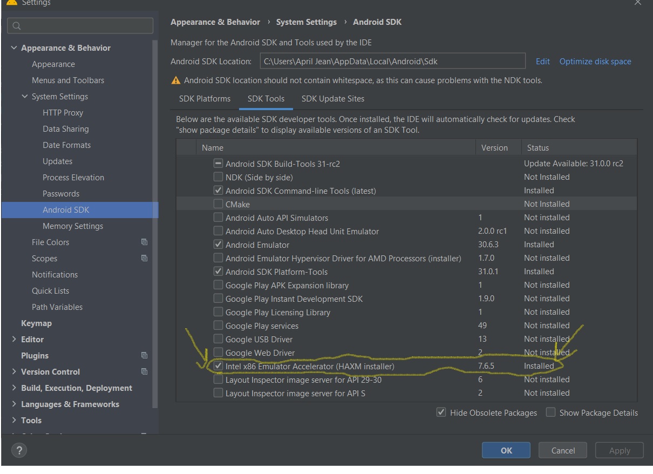The width and height of the screenshot is (653, 474).
Task: Click the Optimize disk space link
Action: [x=595, y=62]
